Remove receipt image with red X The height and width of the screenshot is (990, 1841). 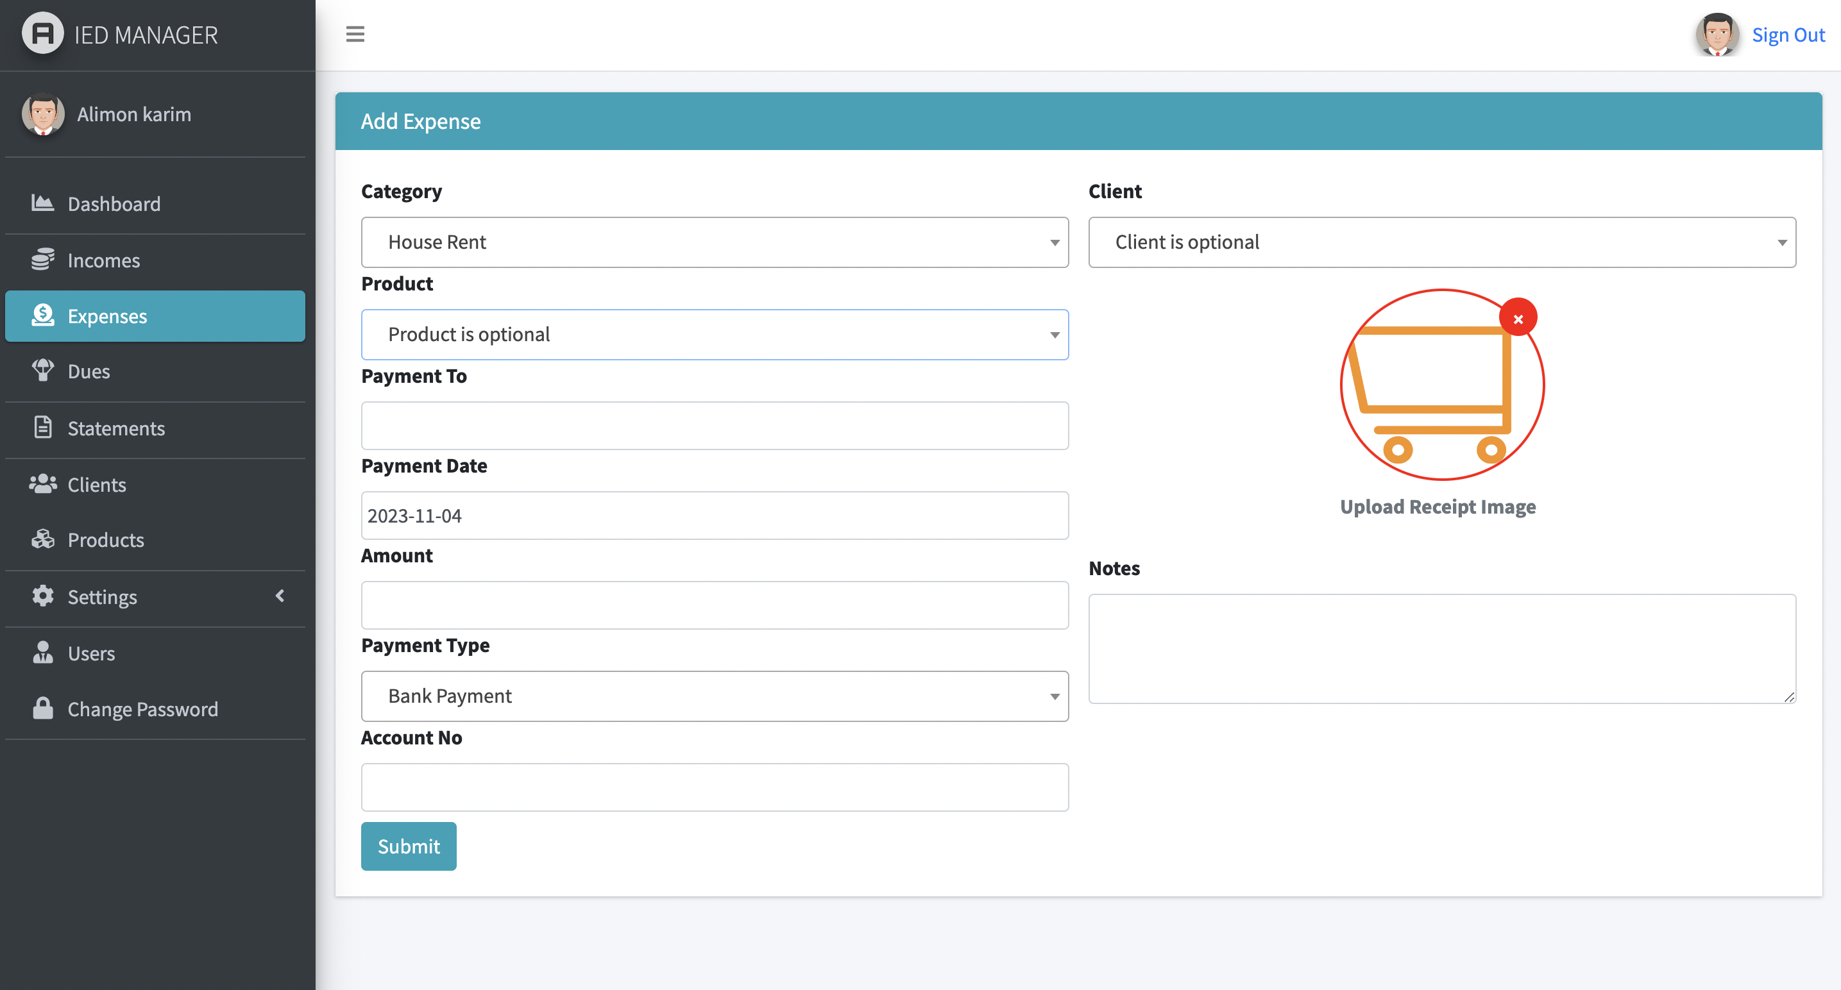[1518, 318]
